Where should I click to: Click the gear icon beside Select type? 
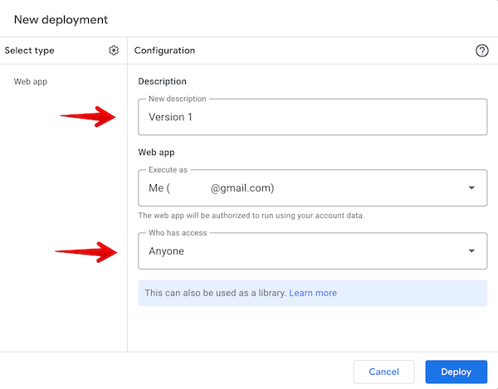click(114, 51)
